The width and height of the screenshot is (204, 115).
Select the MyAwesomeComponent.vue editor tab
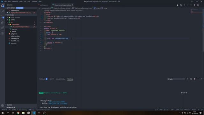click(x=63, y=5)
